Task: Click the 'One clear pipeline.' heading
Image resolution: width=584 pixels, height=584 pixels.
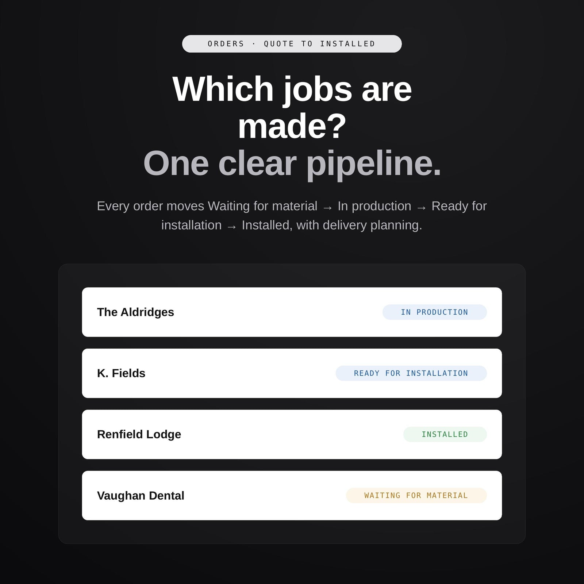Action: (x=292, y=164)
